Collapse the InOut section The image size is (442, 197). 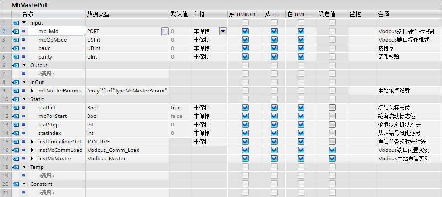(x=24, y=82)
